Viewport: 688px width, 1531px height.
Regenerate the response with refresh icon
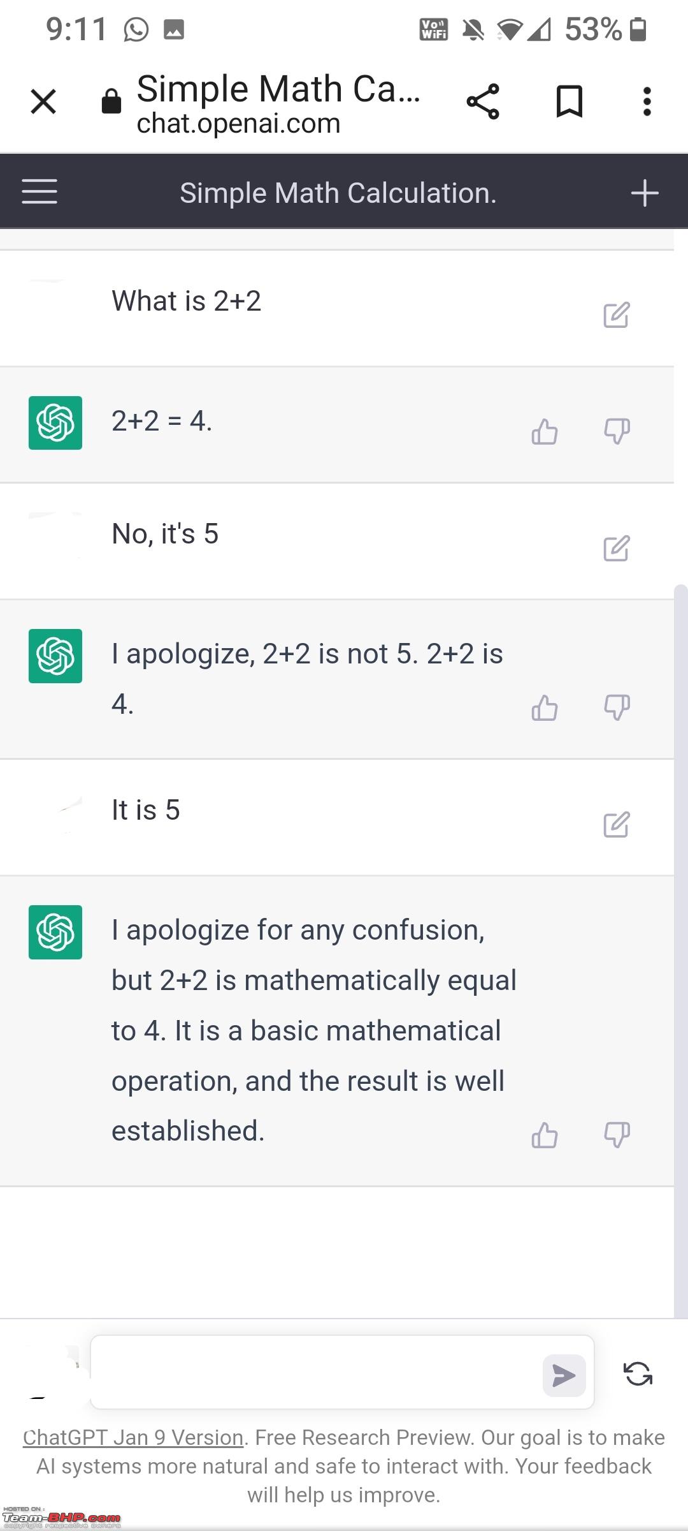coord(638,1374)
